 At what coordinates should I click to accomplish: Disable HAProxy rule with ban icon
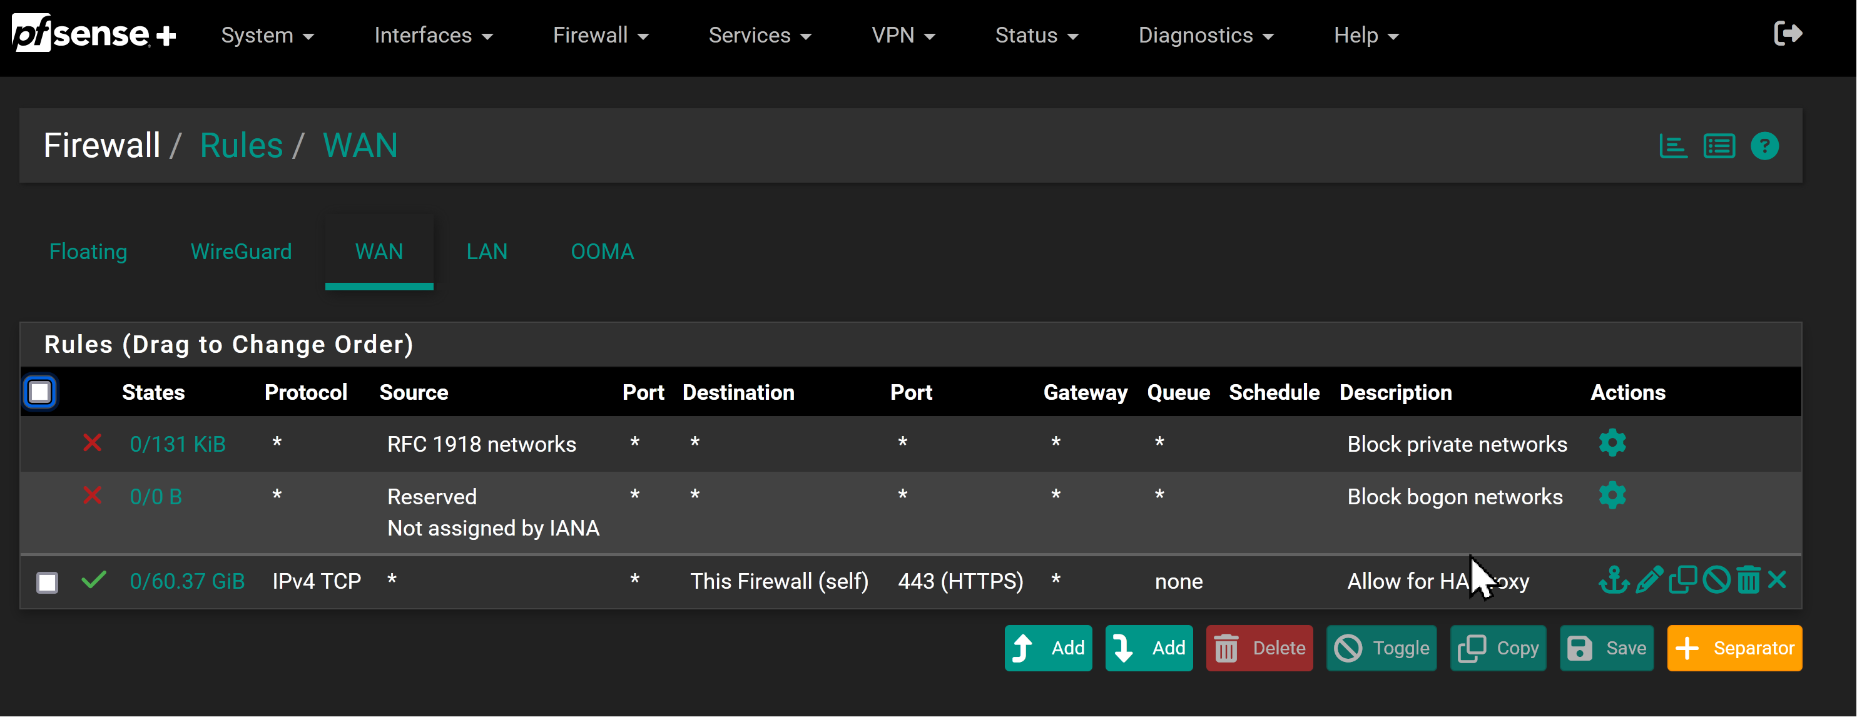(1716, 580)
